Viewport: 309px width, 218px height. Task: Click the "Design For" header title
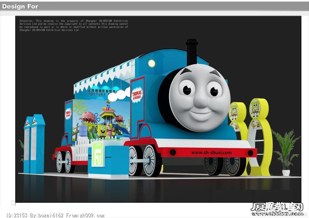(x=20, y=6)
